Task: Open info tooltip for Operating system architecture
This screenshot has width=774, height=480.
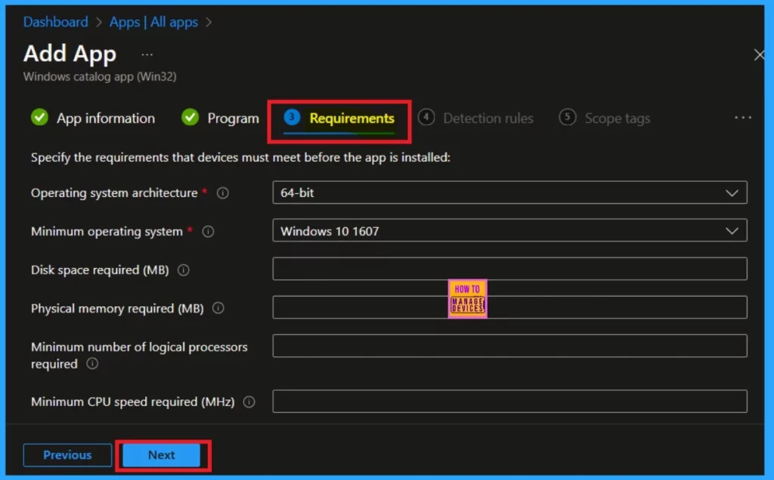Action: 223,192
